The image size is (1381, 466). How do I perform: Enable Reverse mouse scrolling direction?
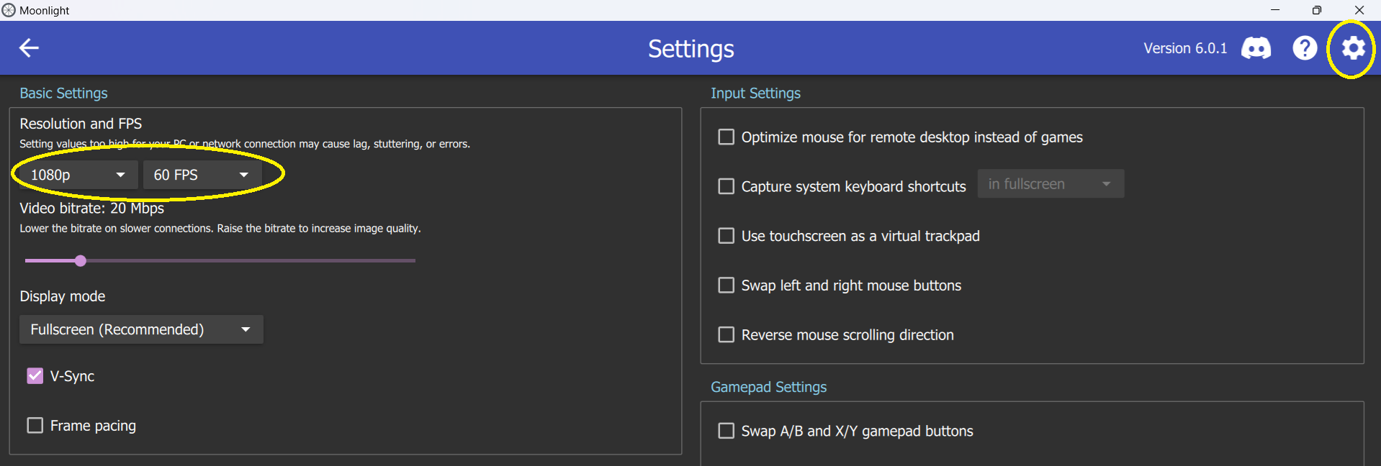[x=727, y=335]
